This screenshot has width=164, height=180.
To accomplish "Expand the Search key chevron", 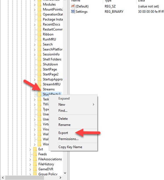I will 35,45.
